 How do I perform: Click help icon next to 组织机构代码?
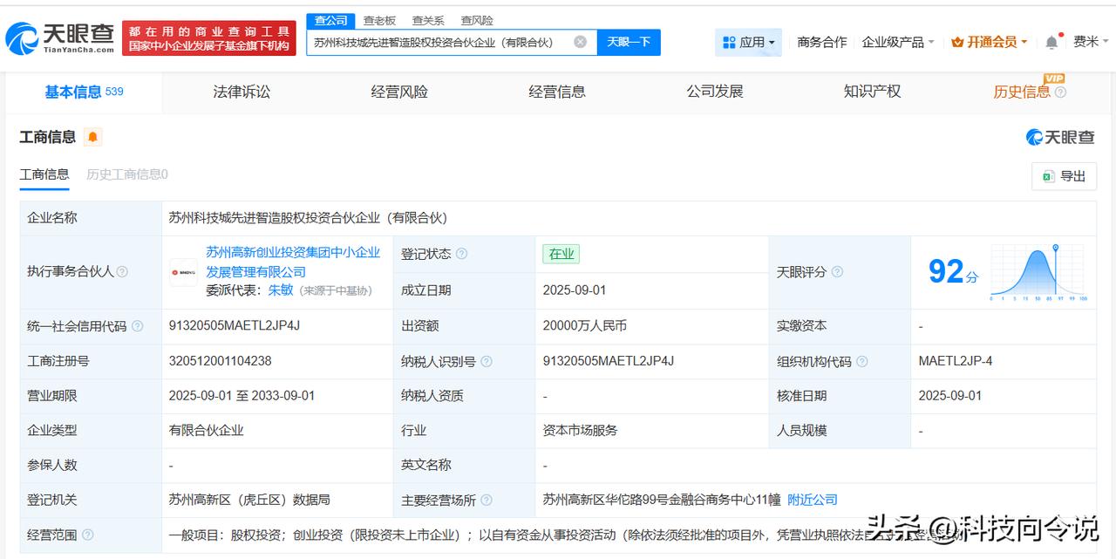[x=862, y=361]
